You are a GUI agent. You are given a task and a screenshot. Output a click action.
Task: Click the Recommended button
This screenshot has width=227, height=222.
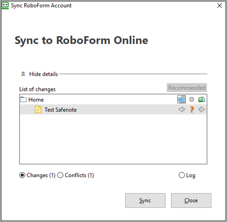187,88
